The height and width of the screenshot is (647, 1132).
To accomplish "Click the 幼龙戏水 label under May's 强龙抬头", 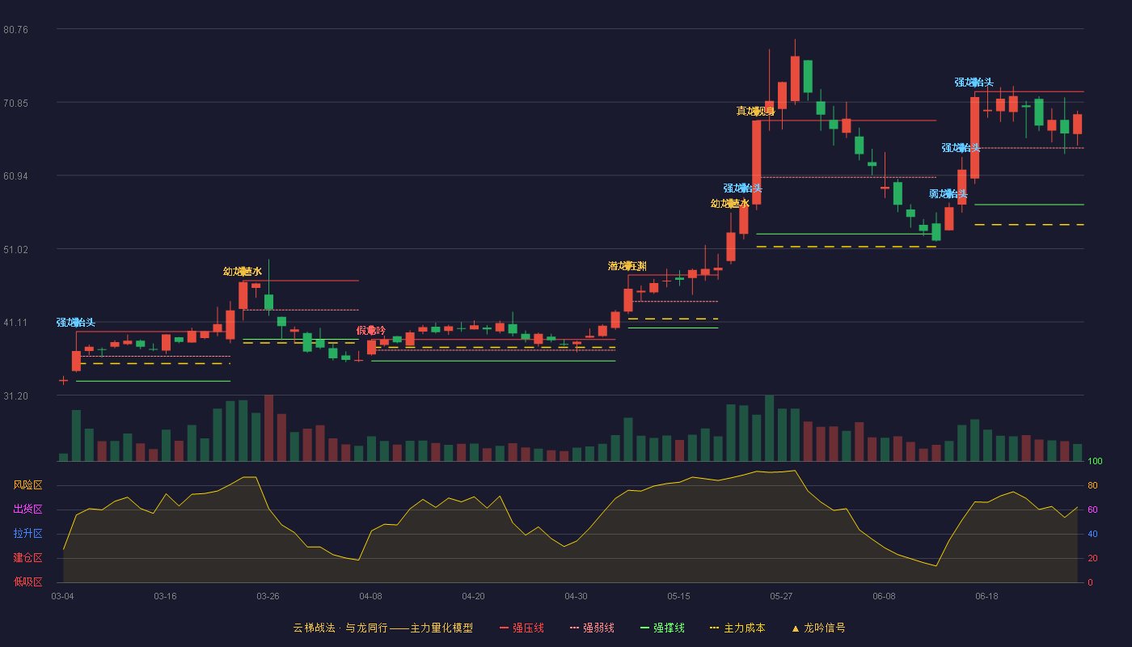I will (x=730, y=203).
